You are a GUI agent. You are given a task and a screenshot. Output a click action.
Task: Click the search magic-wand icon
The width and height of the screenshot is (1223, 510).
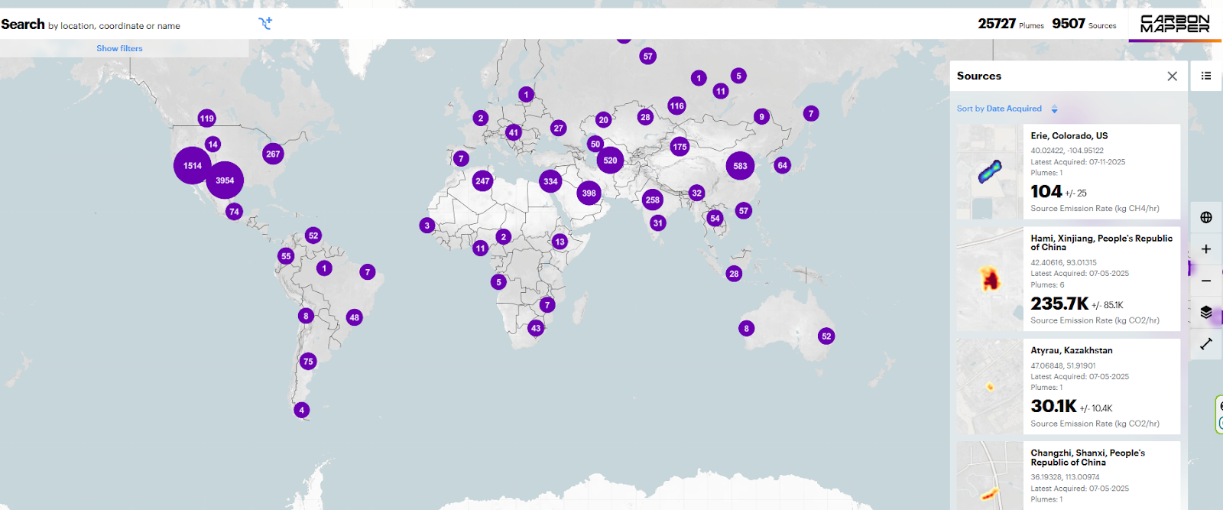265,24
